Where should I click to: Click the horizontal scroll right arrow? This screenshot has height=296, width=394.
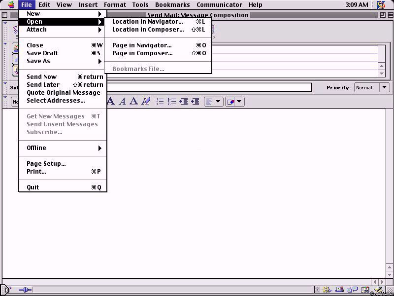[x=382, y=282]
